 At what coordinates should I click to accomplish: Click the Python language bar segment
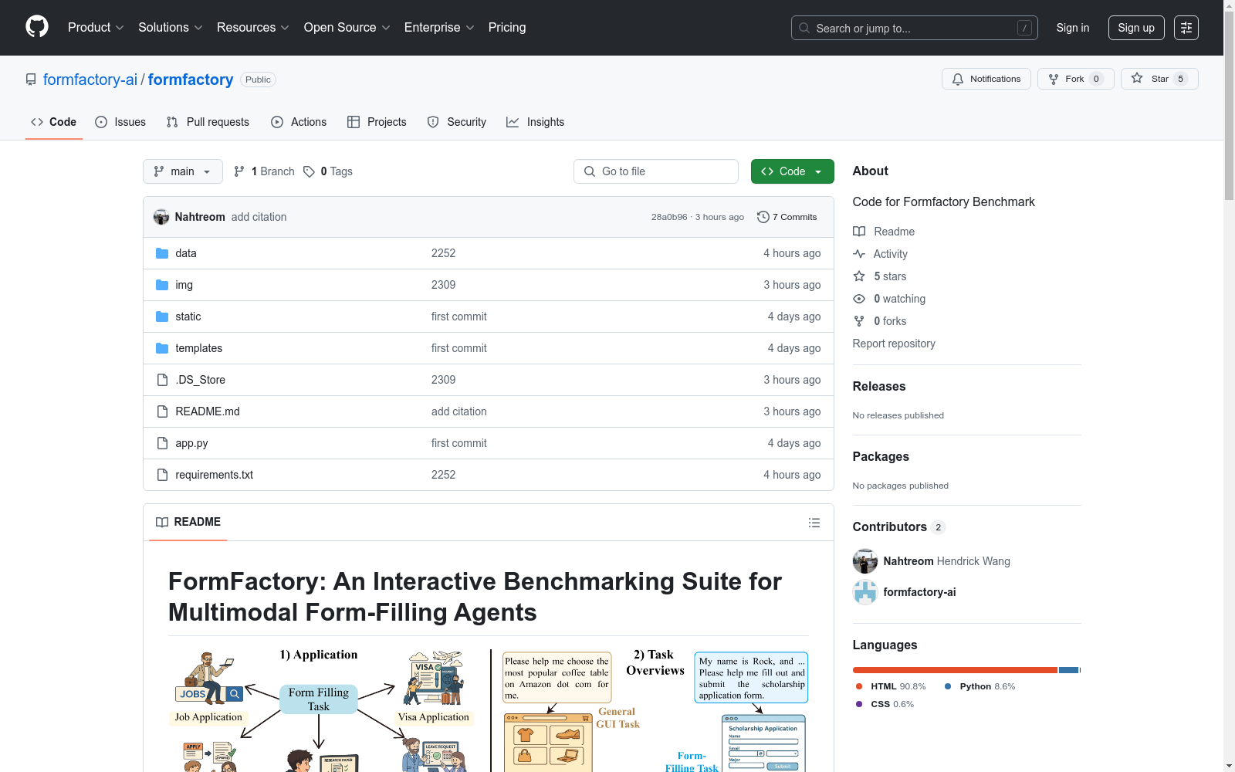[x=1068, y=670]
